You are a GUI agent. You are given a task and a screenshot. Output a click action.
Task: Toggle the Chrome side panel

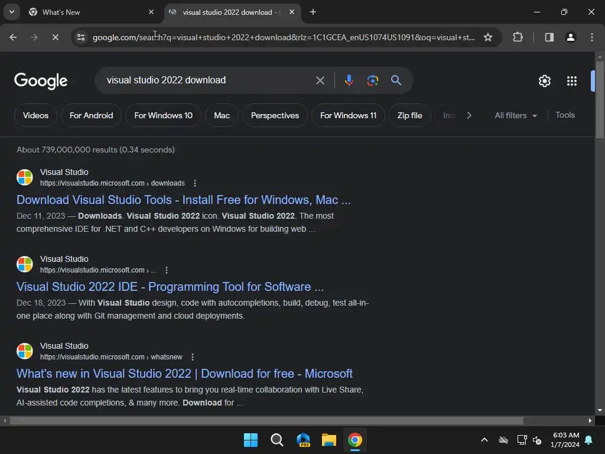point(549,37)
